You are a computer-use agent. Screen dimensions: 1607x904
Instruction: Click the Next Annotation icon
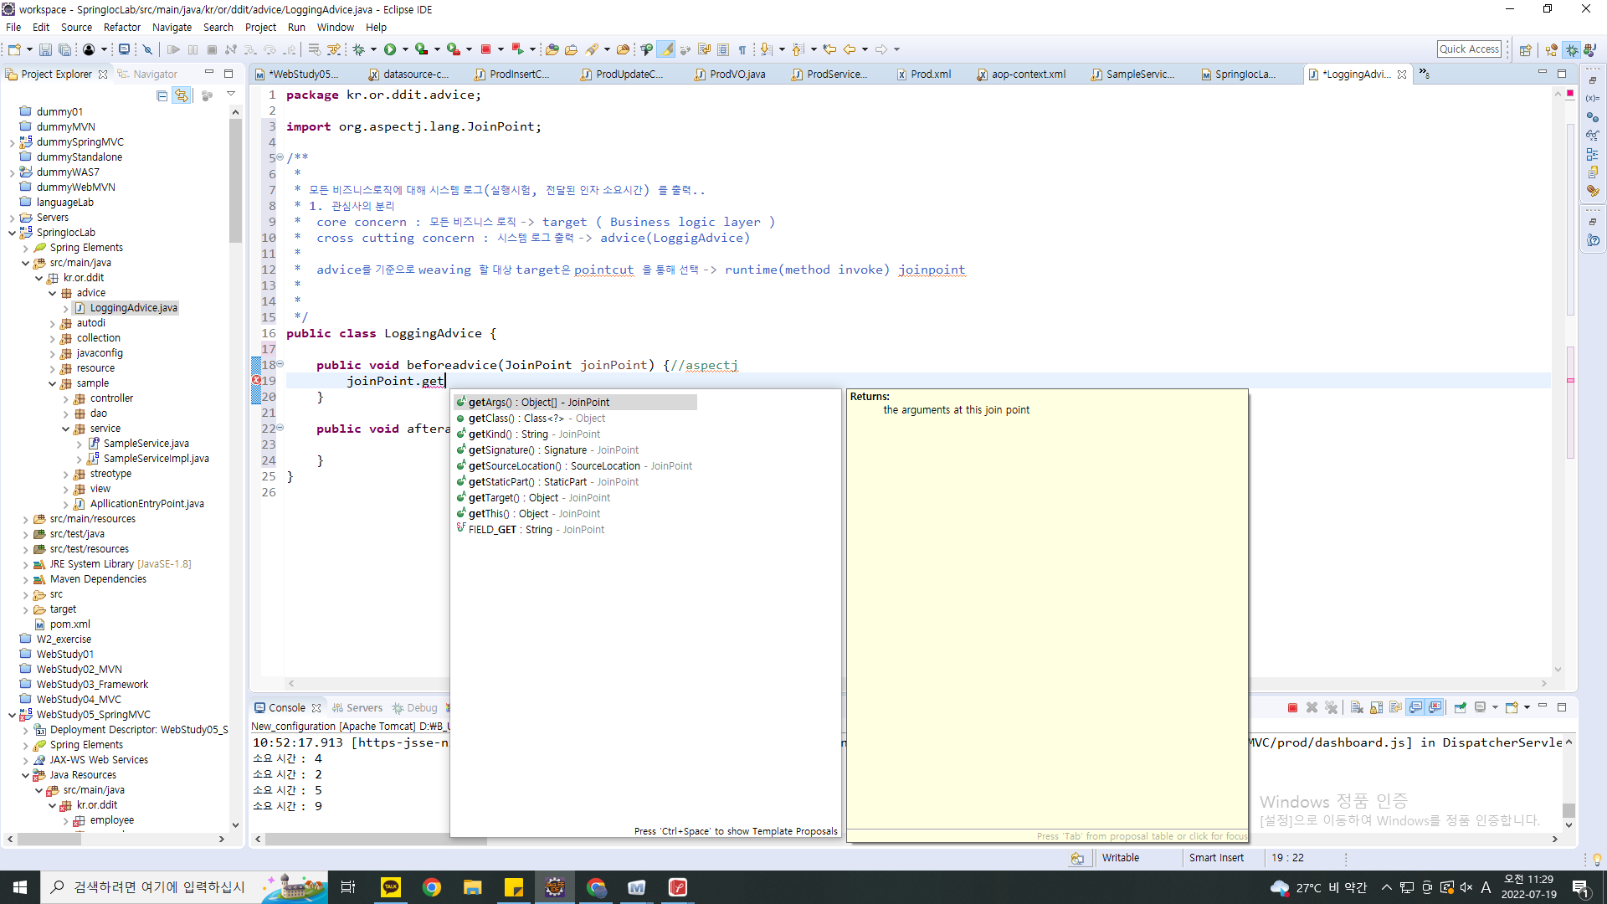767,50
